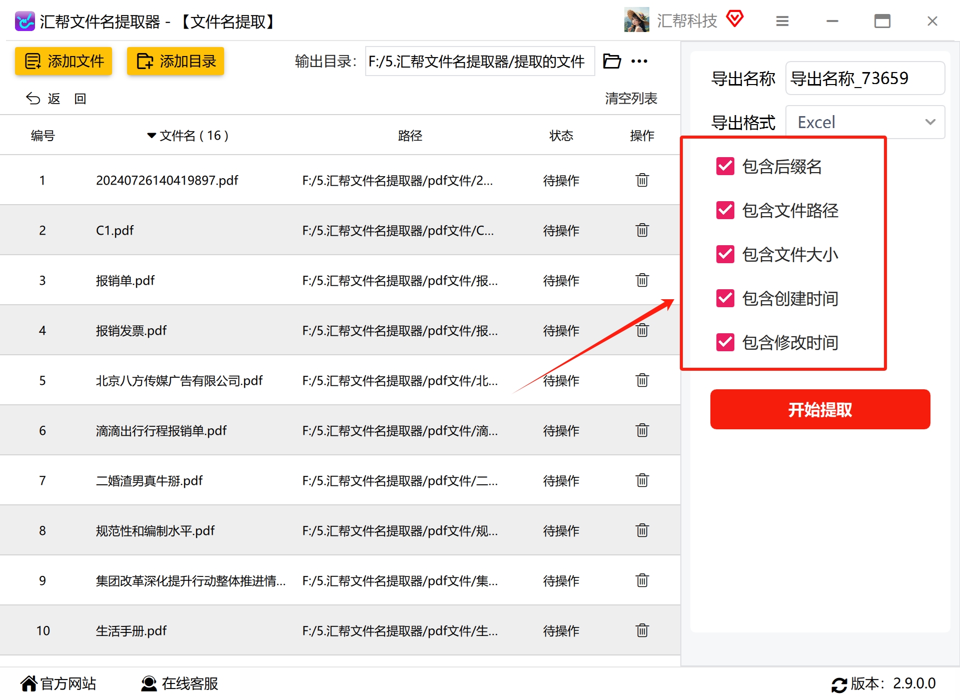Click the three-dots more options icon
This screenshot has height=700, width=960.
[639, 61]
